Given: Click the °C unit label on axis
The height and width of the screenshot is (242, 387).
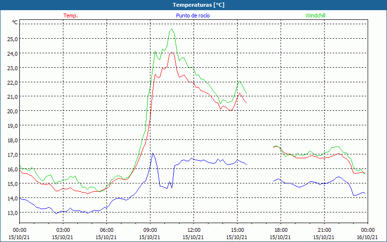Looking at the screenshot, I should click(15, 22).
